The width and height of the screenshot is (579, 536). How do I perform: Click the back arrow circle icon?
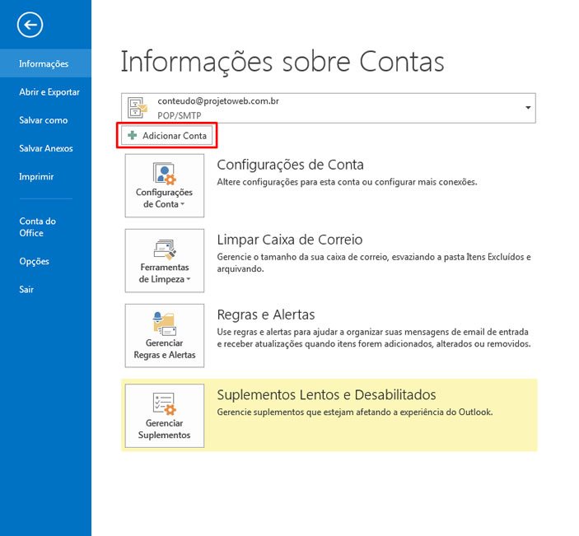[x=30, y=25]
